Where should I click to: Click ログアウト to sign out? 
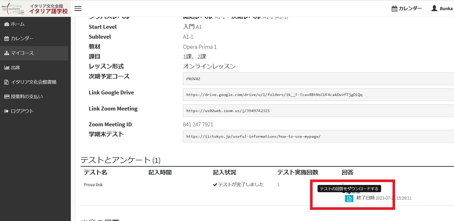coord(22,111)
